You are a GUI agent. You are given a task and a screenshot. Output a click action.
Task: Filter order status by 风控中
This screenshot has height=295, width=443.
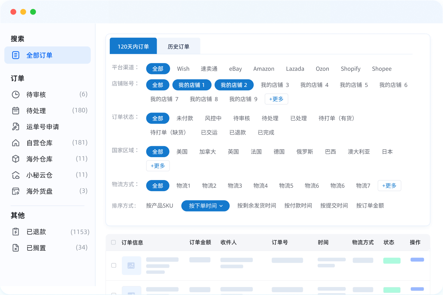pyautogui.click(x=213, y=118)
